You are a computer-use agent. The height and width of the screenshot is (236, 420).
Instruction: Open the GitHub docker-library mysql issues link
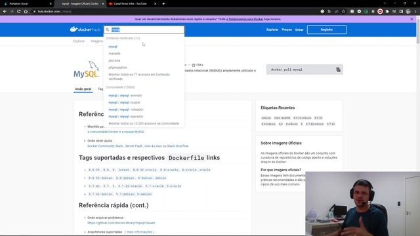[121, 223]
